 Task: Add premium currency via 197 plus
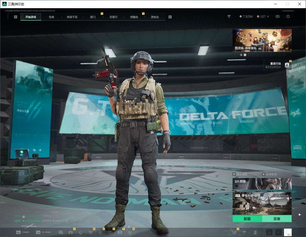(x=263, y=17)
